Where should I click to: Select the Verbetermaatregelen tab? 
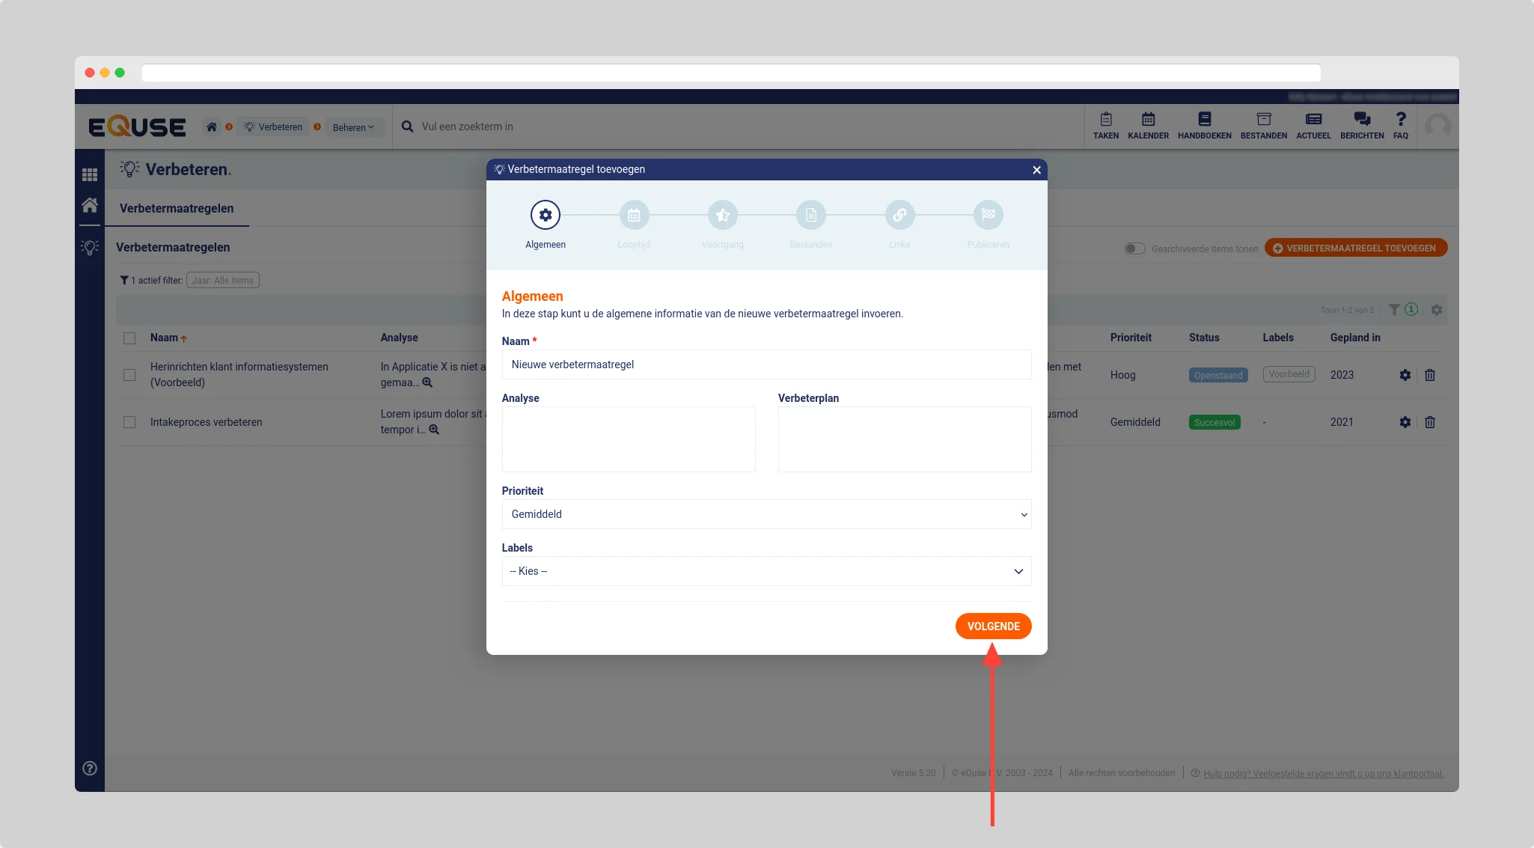[177, 209]
